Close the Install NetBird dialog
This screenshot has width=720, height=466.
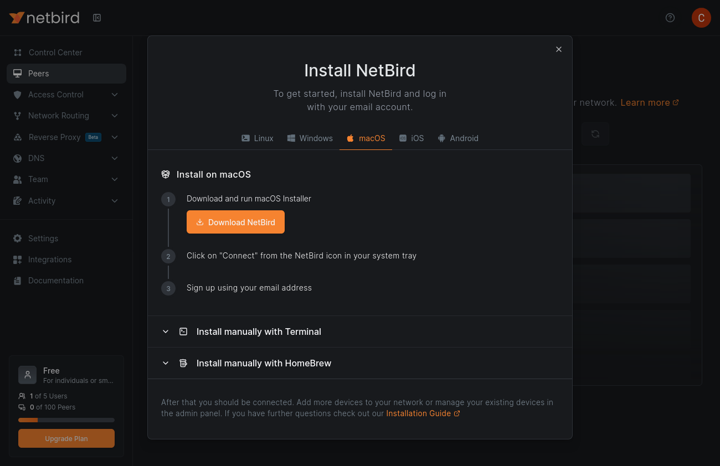click(x=559, y=49)
